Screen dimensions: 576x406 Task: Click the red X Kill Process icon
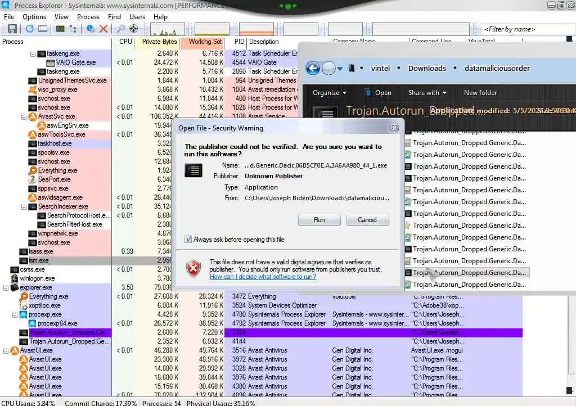click(103, 29)
